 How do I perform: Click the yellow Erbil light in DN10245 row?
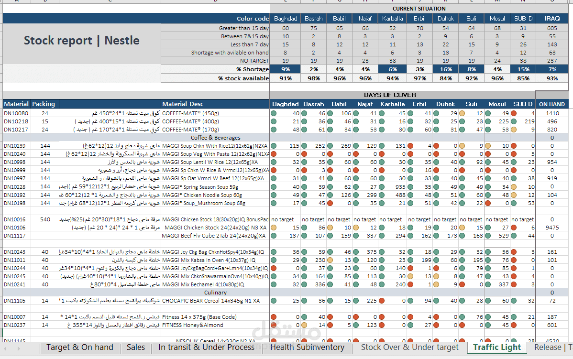pyautogui.click(x=410, y=276)
